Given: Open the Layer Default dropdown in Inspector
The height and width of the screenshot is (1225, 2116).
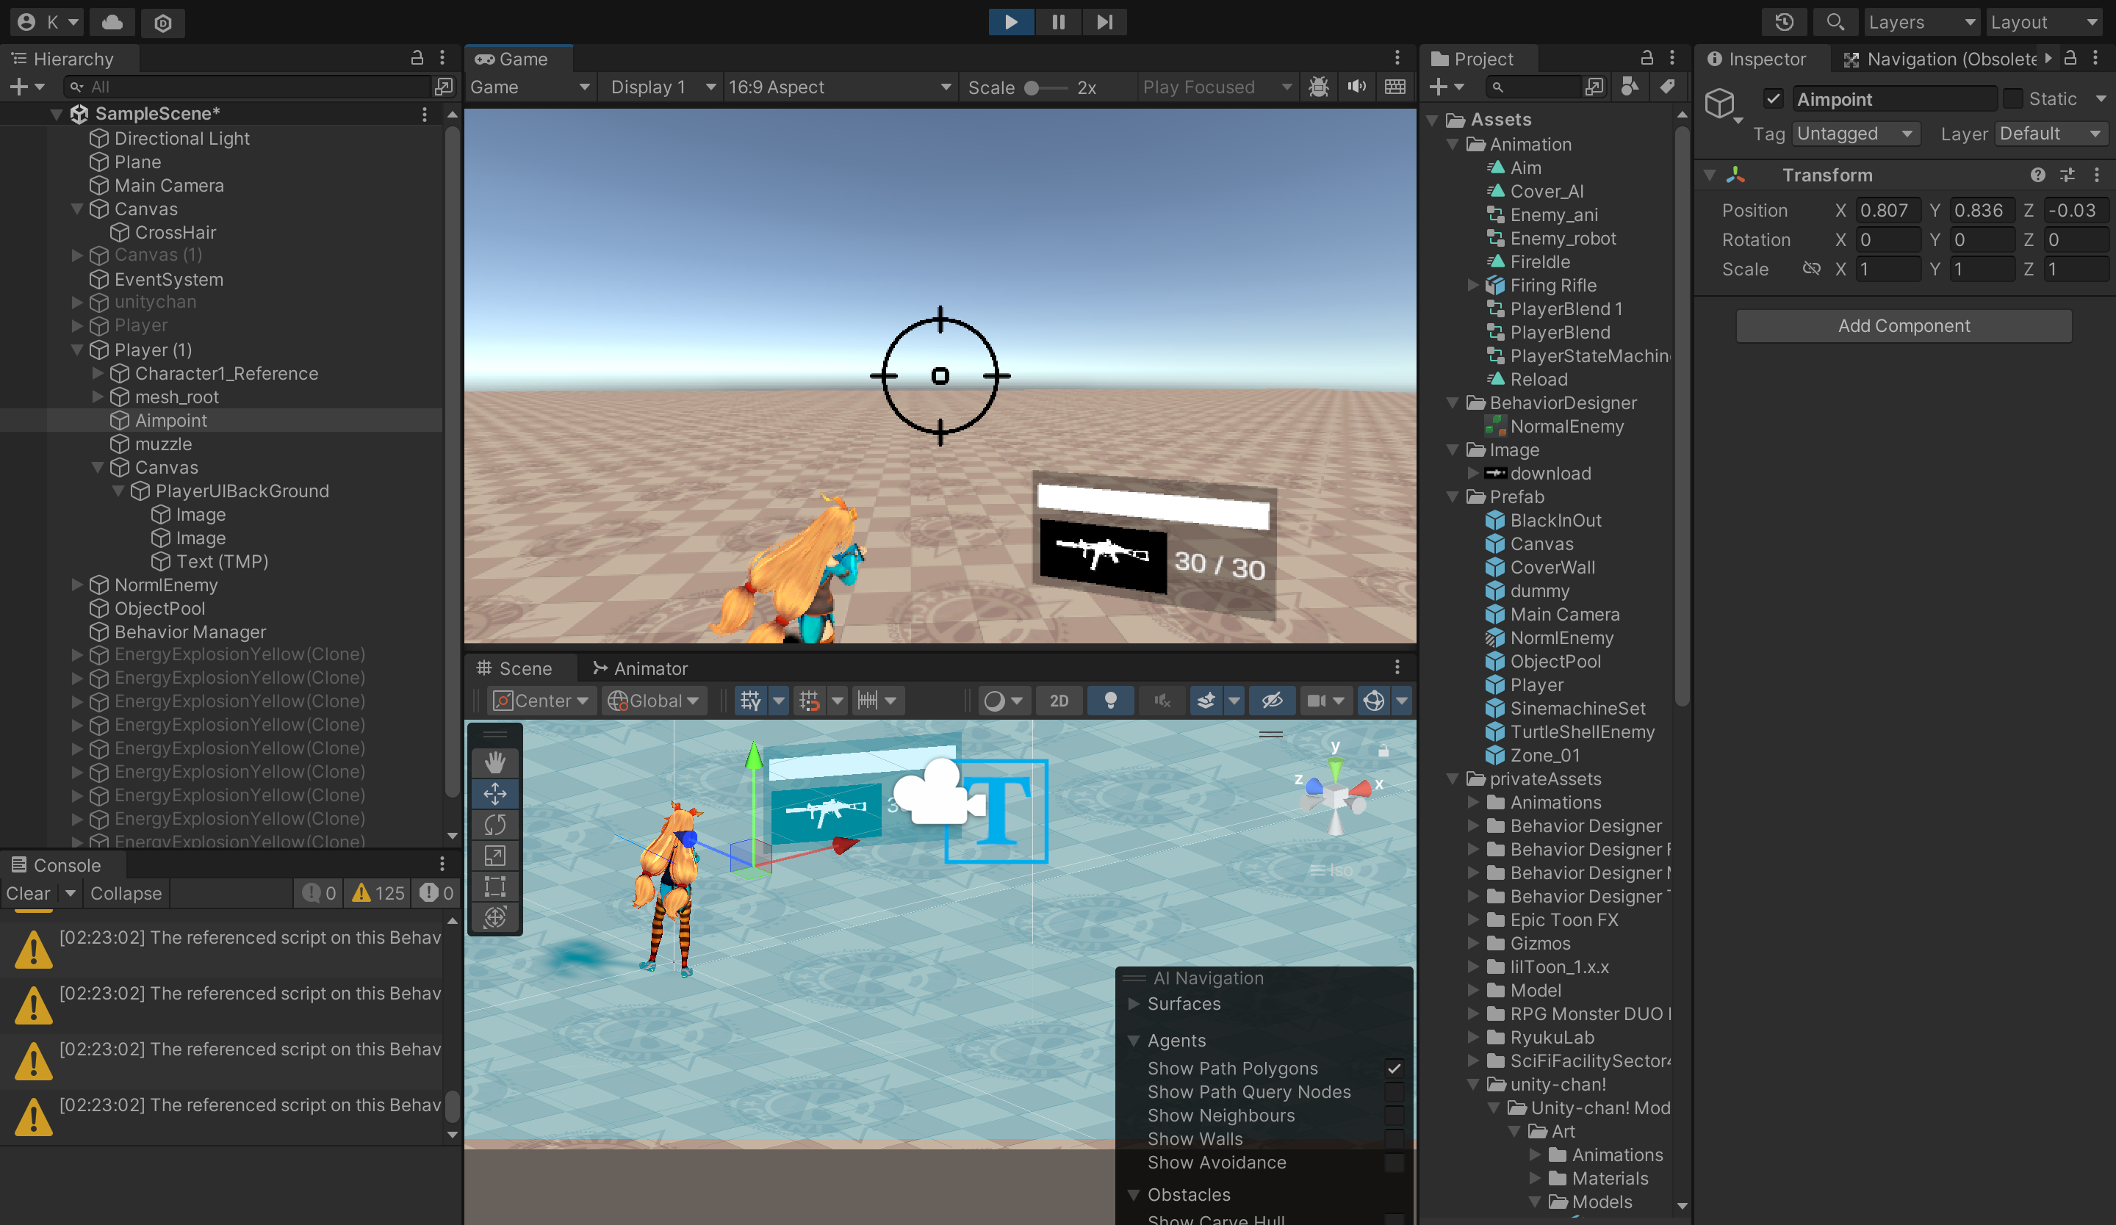Looking at the screenshot, I should pos(2051,134).
